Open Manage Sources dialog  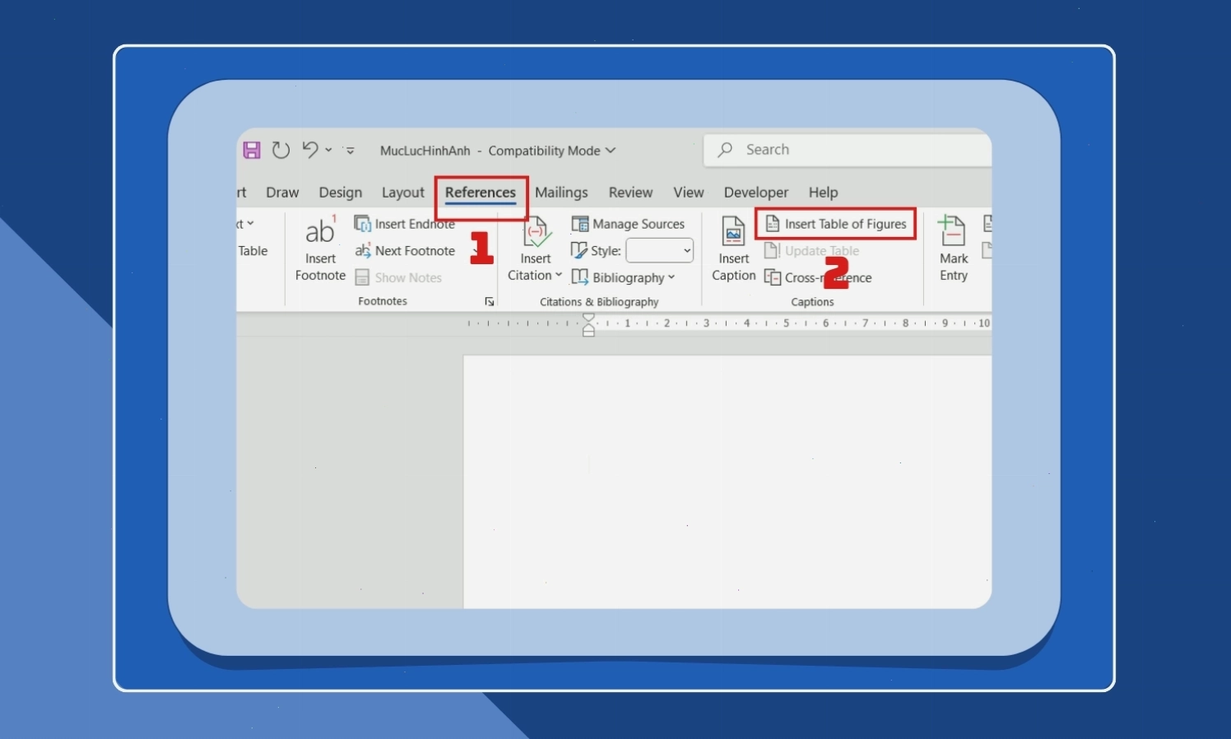tap(628, 224)
